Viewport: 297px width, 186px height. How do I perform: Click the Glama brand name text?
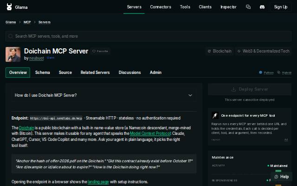point(21,7)
